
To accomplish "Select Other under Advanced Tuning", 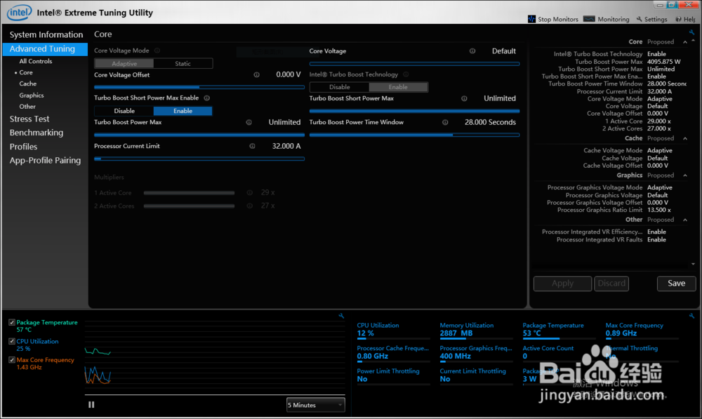I will pyautogui.click(x=27, y=107).
